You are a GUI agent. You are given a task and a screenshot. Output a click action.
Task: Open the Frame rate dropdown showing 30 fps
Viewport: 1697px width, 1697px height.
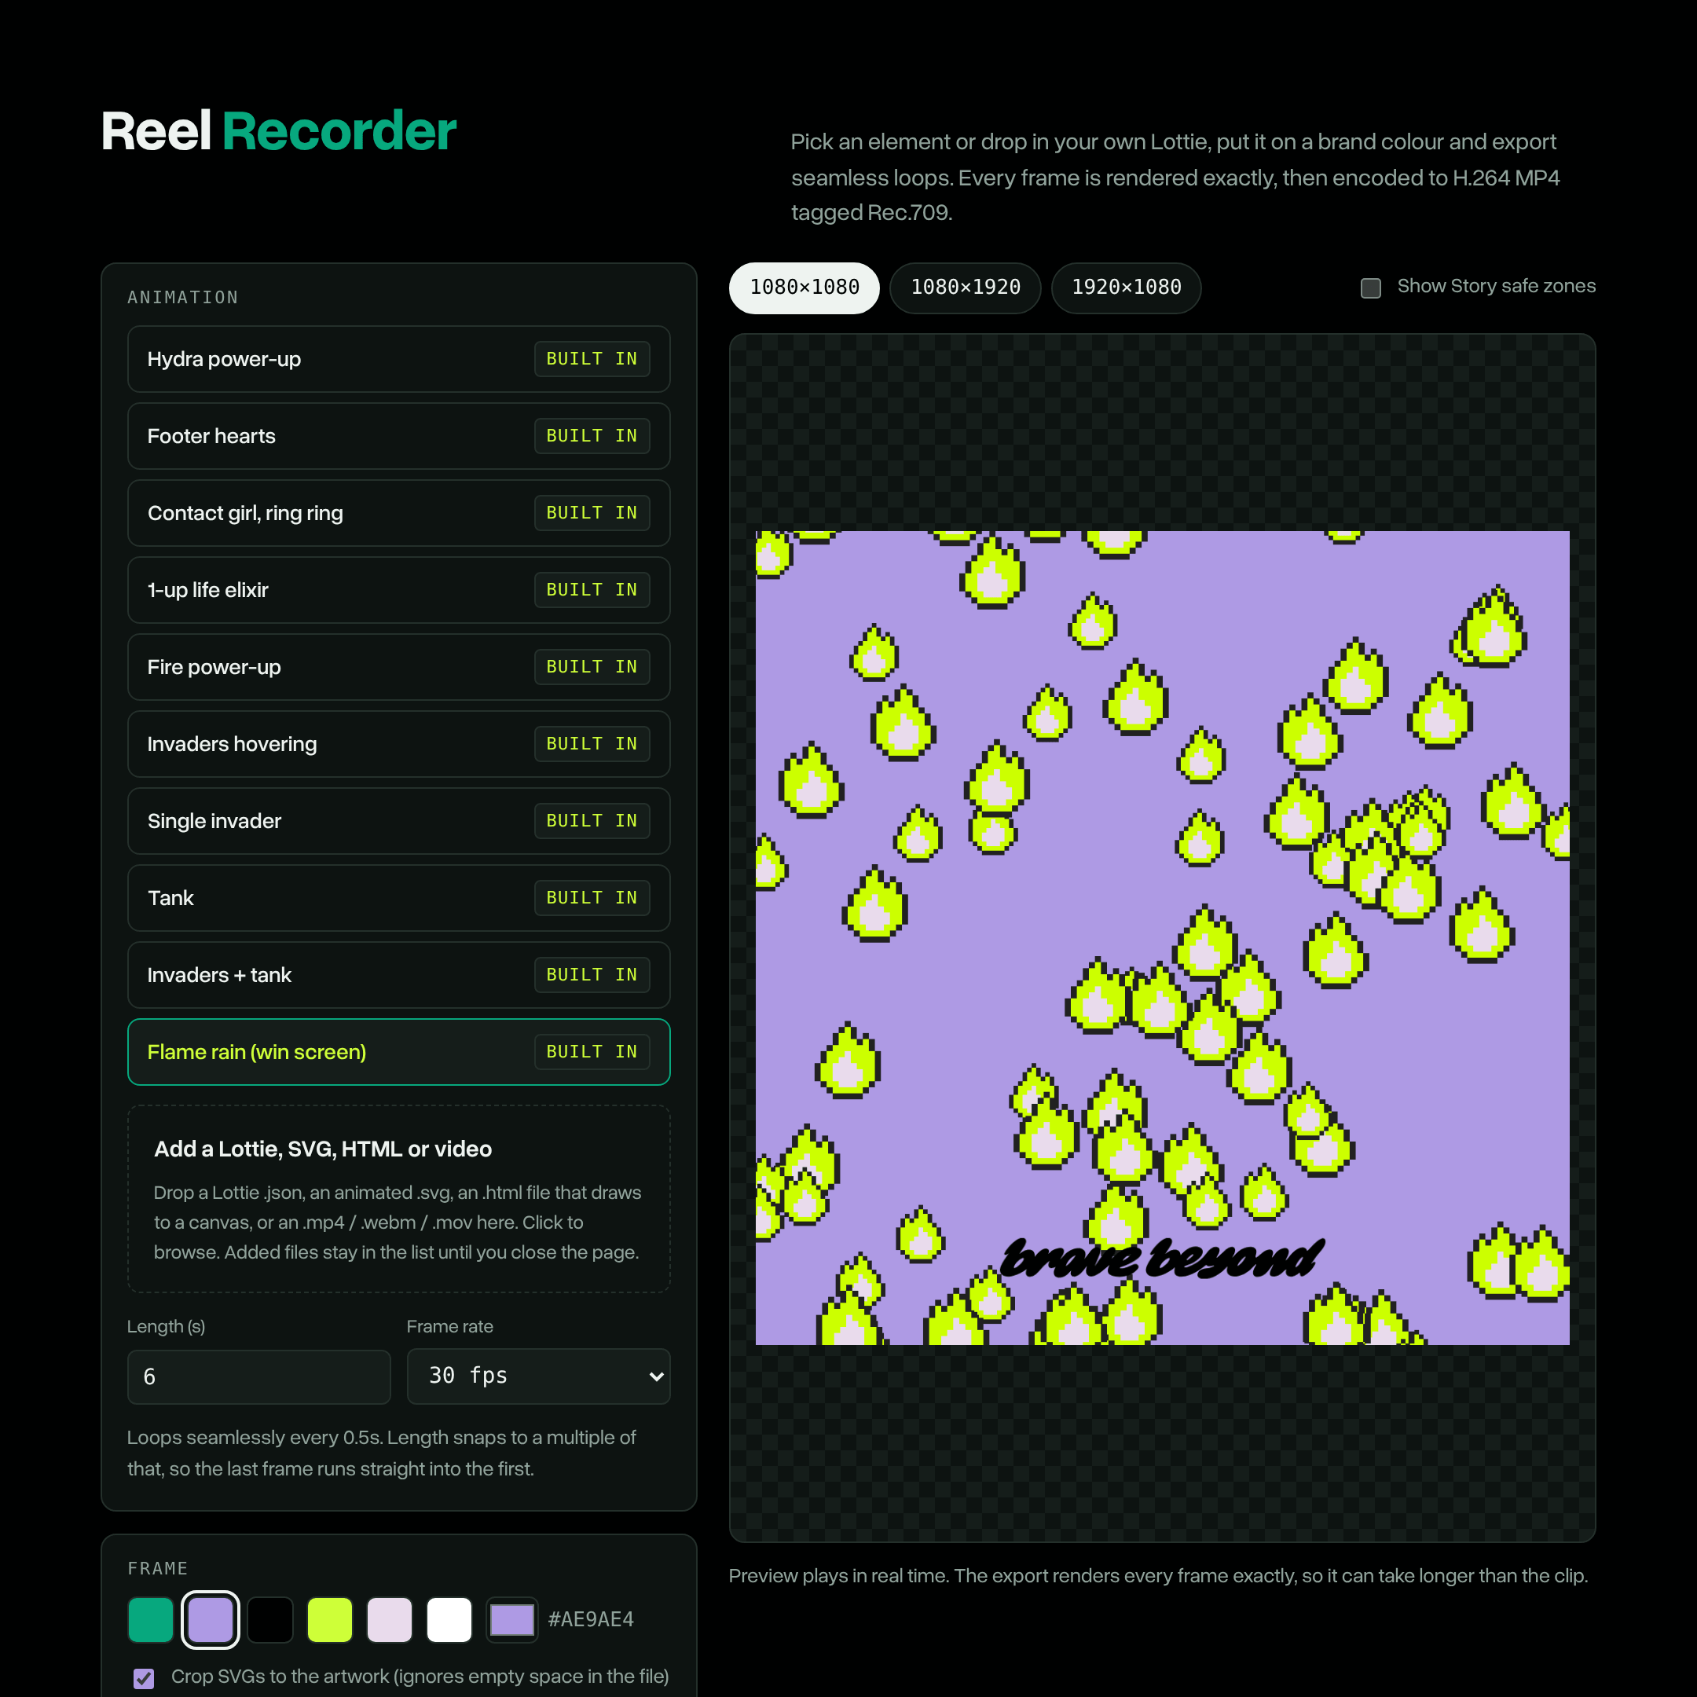click(x=538, y=1376)
